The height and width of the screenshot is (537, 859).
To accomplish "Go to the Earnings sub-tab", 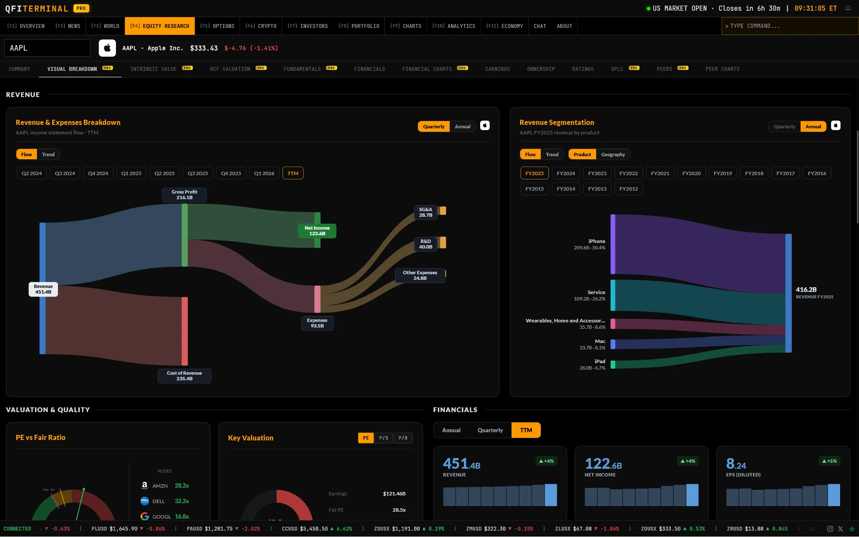I will pos(497,69).
